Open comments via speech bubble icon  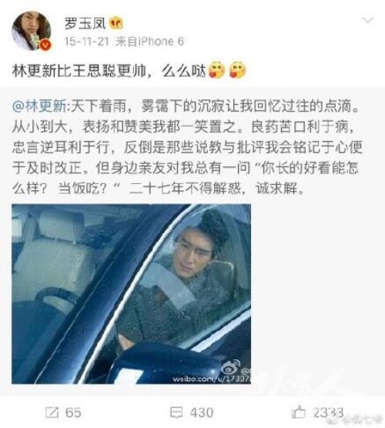tap(176, 413)
